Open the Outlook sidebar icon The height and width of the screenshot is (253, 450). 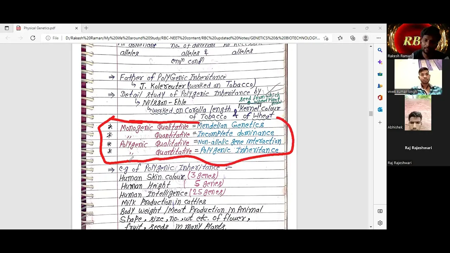pyautogui.click(x=380, y=110)
